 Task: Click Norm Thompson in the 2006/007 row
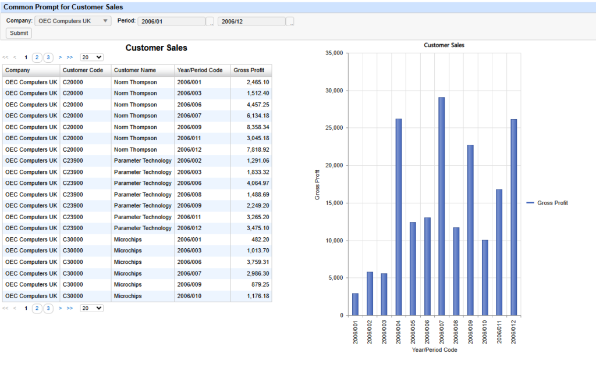135,116
